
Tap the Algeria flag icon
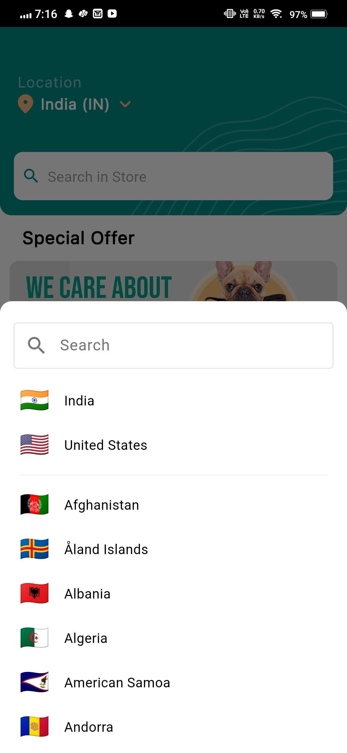[34, 638]
